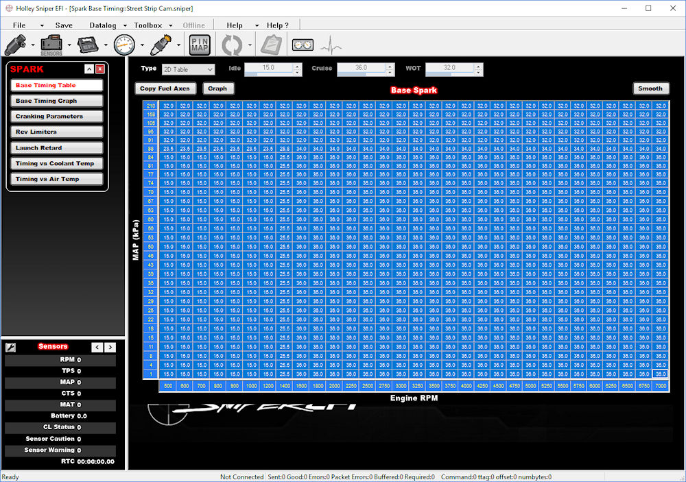Click the Save menu item
The width and height of the screenshot is (686, 482).
point(64,25)
